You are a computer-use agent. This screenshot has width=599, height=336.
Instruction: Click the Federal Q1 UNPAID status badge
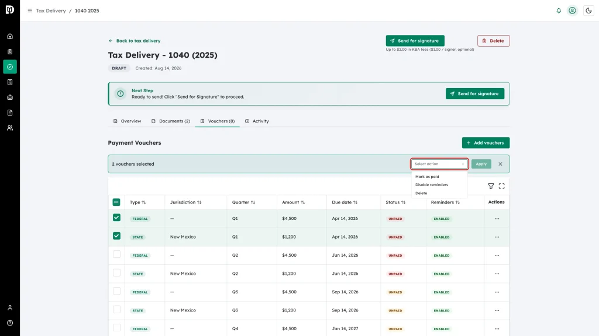395,219
